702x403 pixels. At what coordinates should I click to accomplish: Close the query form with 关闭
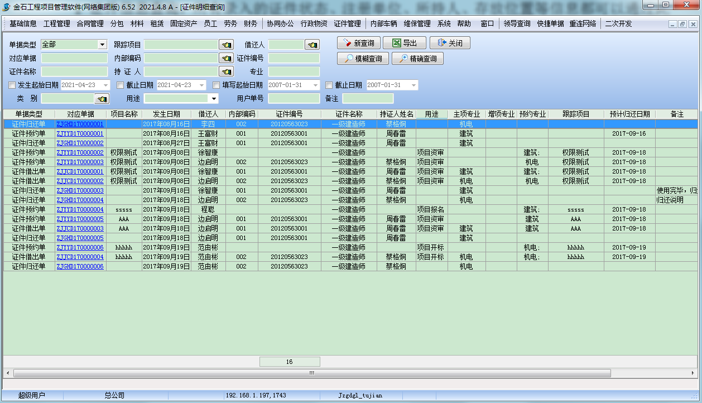pos(450,43)
